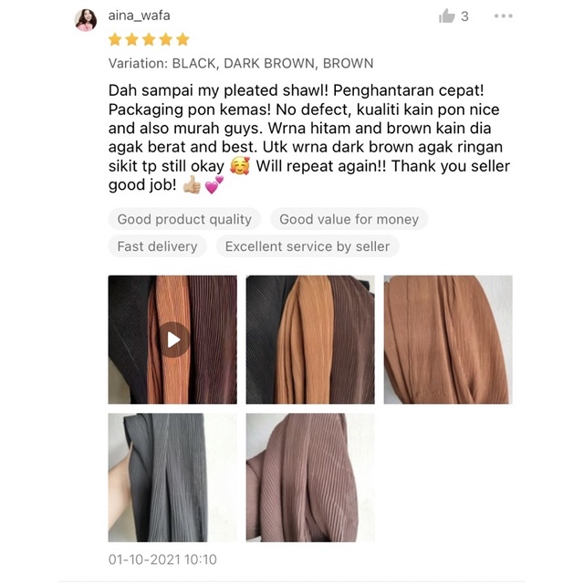This screenshot has width=584, height=584.
Task: Open the aina_wafa username link
Action: coord(140,16)
